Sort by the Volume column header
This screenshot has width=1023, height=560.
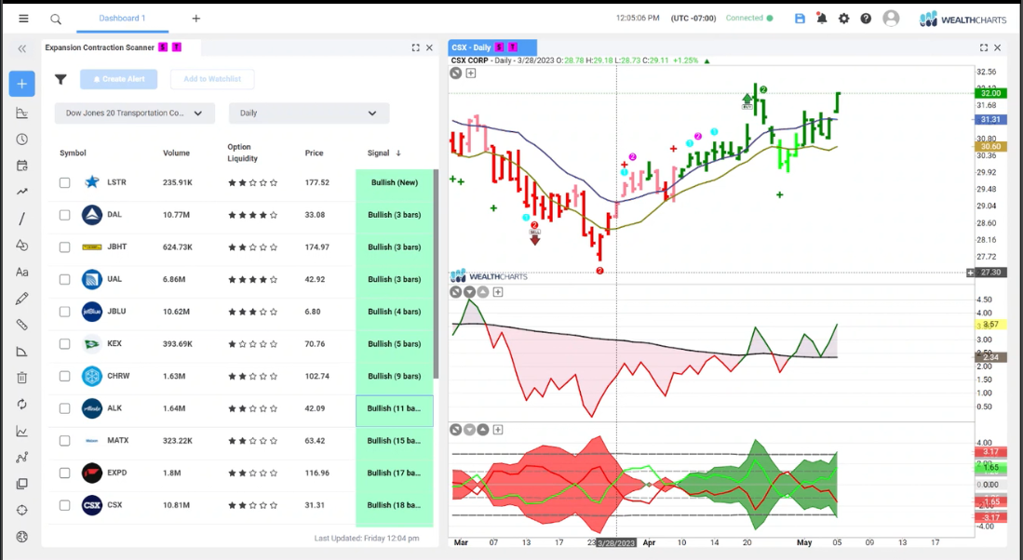[176, 153]
